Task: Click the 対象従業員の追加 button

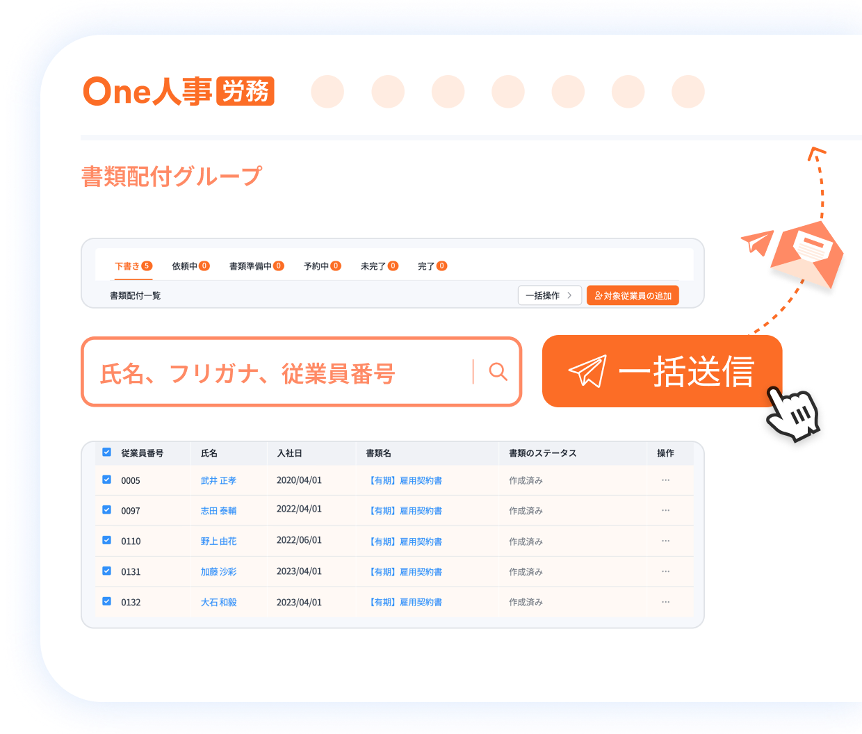Action: pos(633,295)
